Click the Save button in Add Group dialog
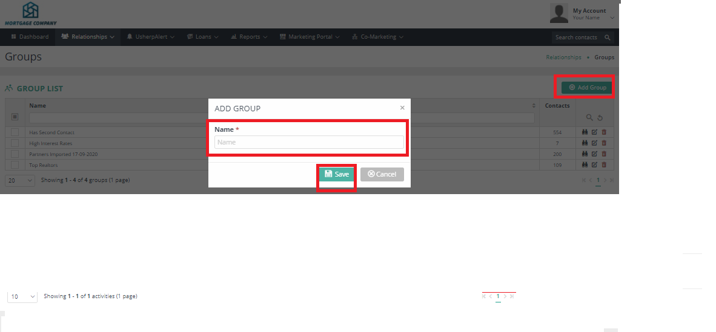This screenshot has width=716, height=332. [337, 174]
